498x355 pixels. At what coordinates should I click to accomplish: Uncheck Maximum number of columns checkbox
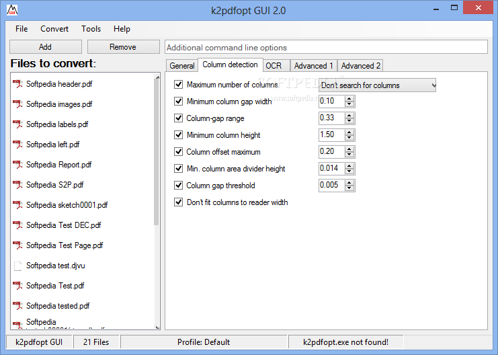point(179,85)
